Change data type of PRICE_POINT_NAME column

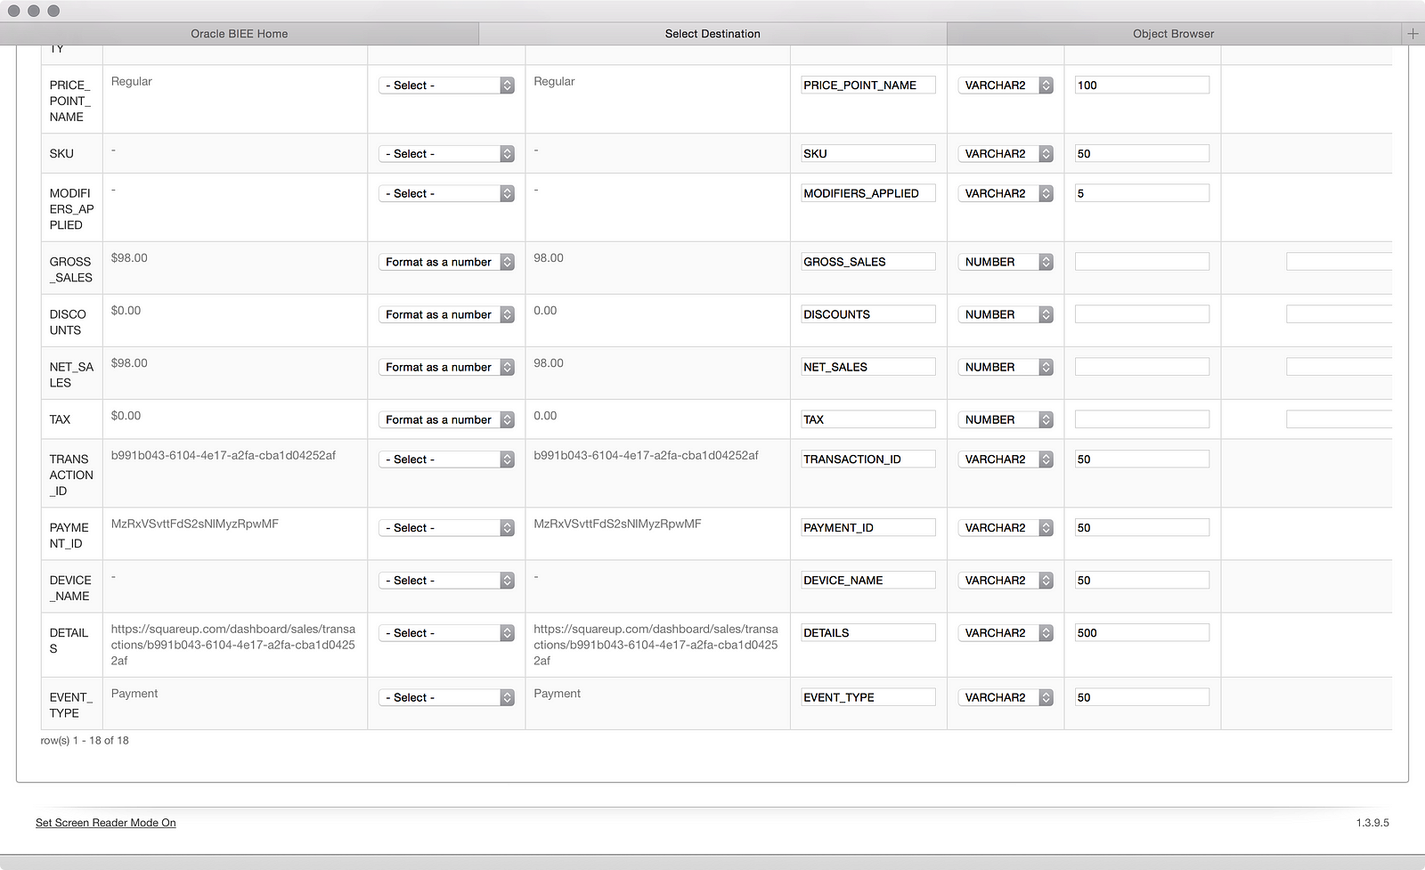(x=1006, y=85)
